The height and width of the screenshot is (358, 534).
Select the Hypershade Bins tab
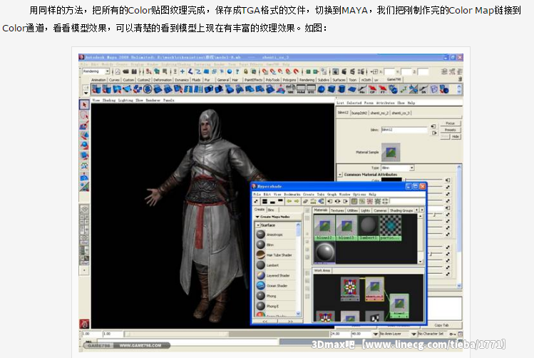(272, 210)
